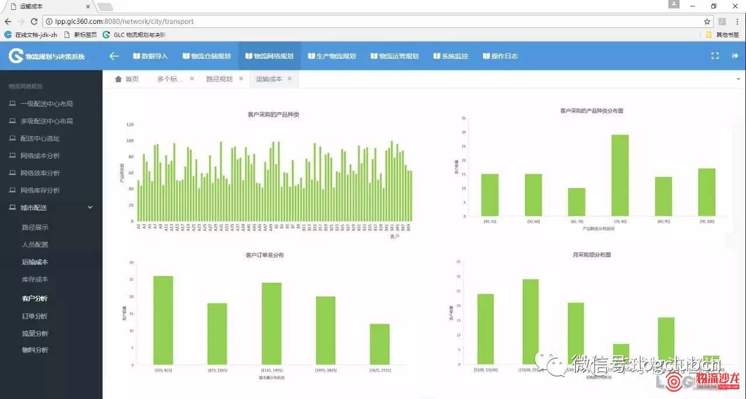Bookmark this page with star icon
This screenshot has width=746, height=399.
pyautogui.click(x=707, y=22)
